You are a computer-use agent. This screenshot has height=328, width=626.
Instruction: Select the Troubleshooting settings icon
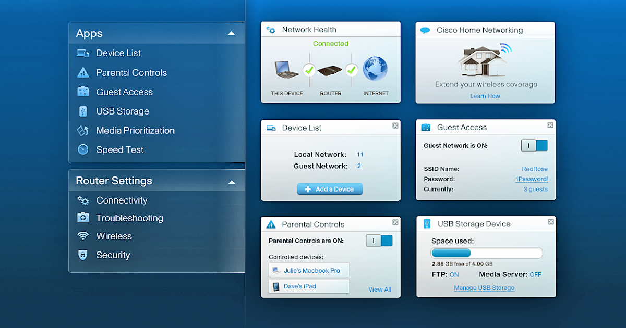point(84,218)
